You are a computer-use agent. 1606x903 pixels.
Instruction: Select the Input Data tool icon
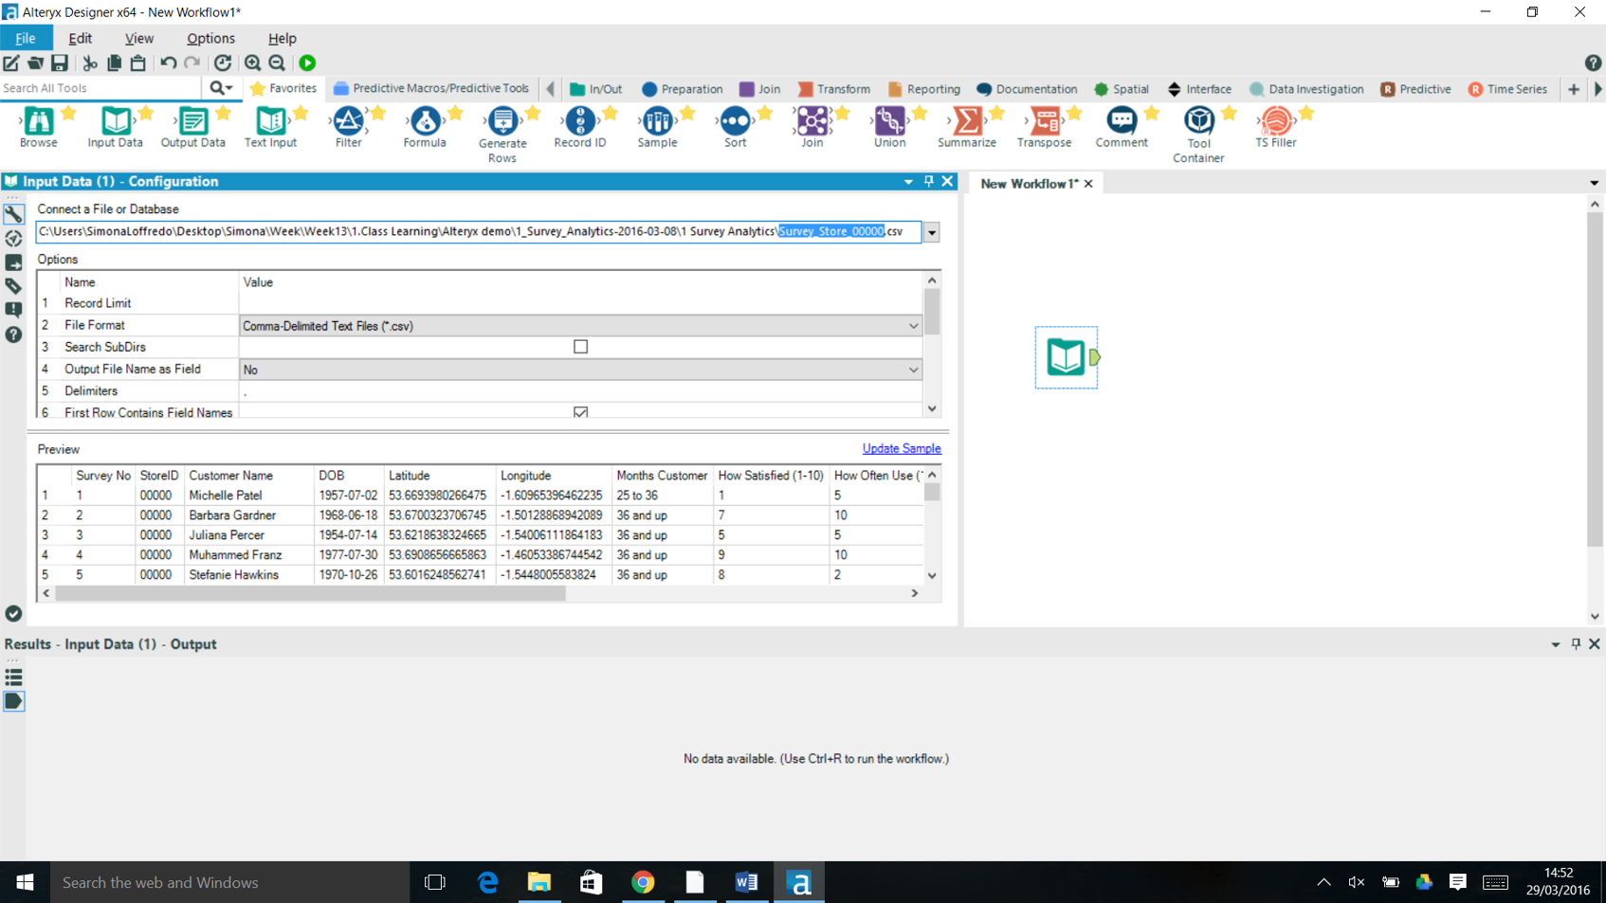(x=116, y=120)
